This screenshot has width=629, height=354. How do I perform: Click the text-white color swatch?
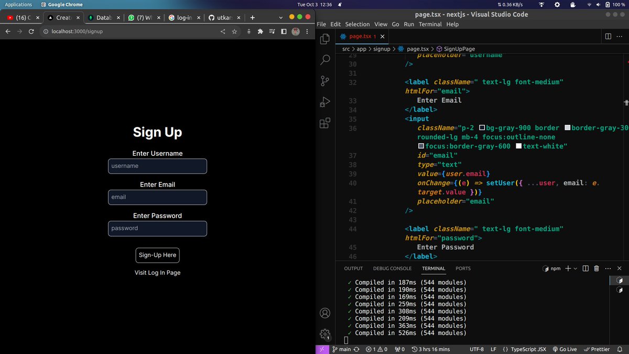click(519, 146)
